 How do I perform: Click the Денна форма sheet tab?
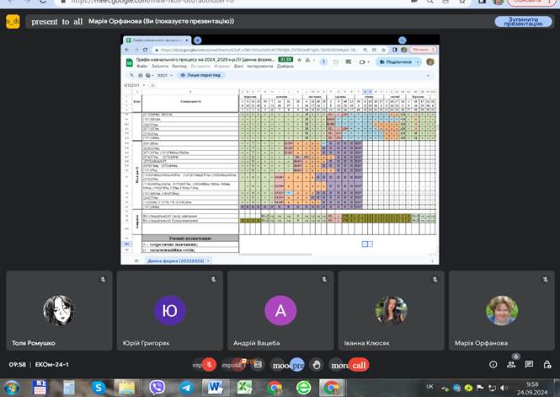[x=175, y=261]
